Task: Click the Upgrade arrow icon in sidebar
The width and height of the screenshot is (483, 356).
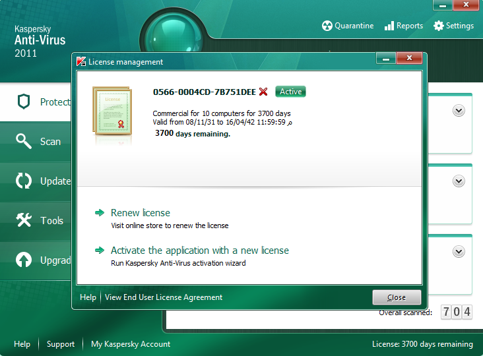Action: (24, 260)
